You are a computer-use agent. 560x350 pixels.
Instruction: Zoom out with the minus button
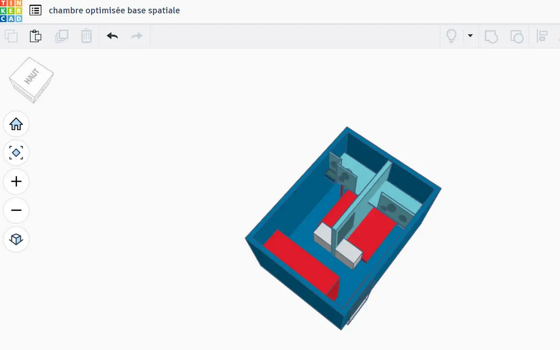point(16,210)
